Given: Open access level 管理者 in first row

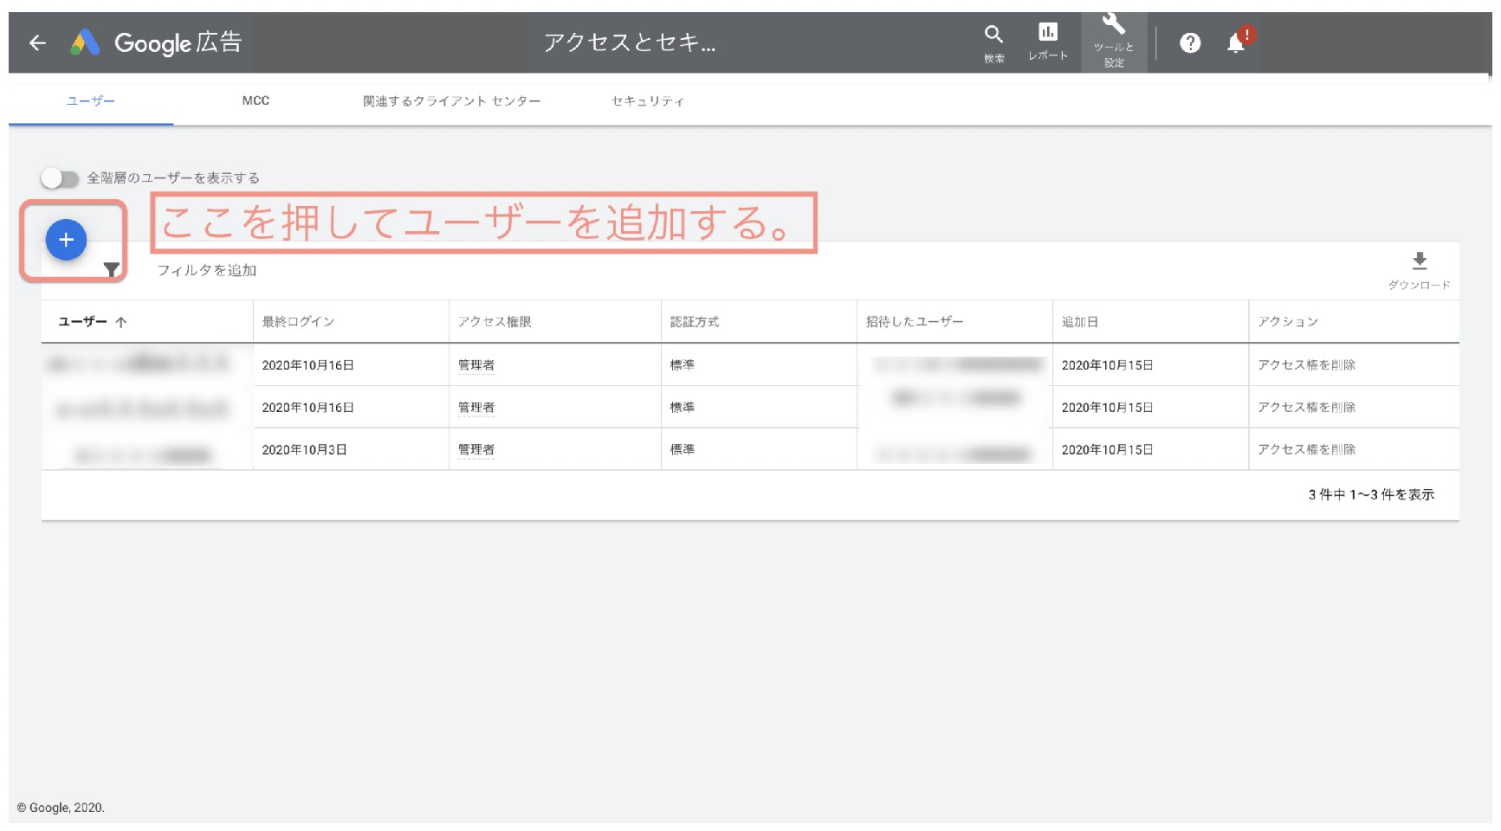Looking at the screenshot, I should click(476, 365).
